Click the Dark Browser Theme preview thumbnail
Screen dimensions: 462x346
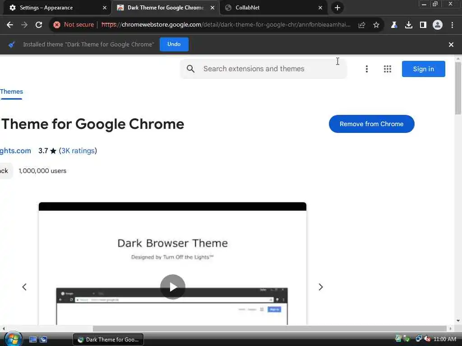pyautogui.click(x=172, y=264)
